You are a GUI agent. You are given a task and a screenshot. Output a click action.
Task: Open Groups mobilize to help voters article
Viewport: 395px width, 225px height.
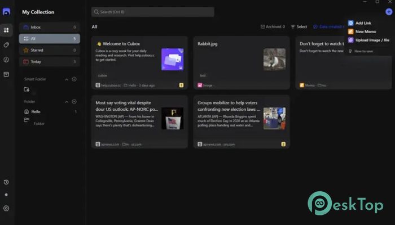point(242,121)
